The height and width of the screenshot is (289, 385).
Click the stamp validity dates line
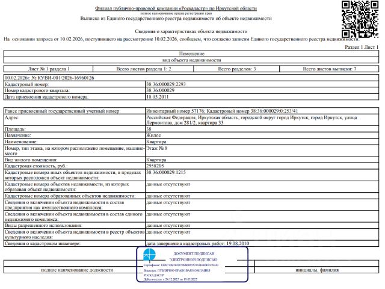point(170,279)
